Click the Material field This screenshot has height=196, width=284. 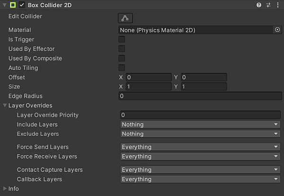(x=196, y=30)
